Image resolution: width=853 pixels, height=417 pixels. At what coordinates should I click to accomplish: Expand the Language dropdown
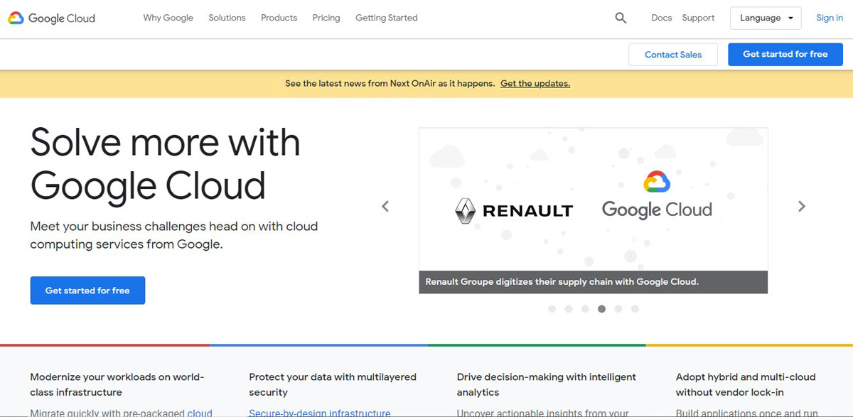coord(766,18)
